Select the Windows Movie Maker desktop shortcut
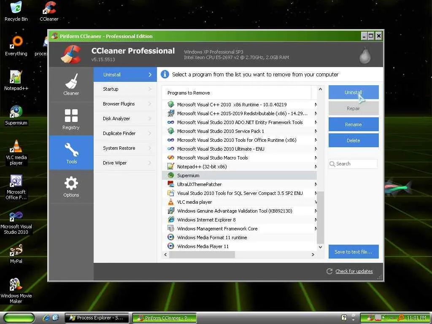The height and width of the screenshot is (324, 432). pyautogui.click(x=16, y=291)
